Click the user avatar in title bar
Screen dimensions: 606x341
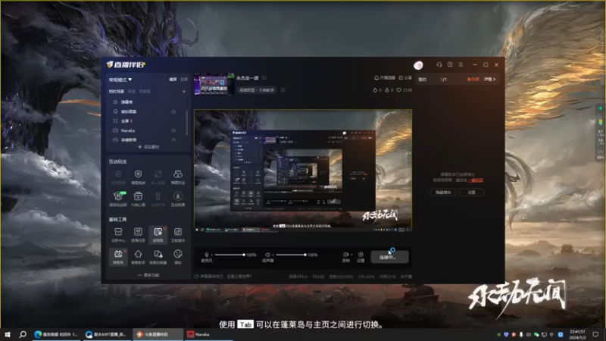click(x=418, y=65)
